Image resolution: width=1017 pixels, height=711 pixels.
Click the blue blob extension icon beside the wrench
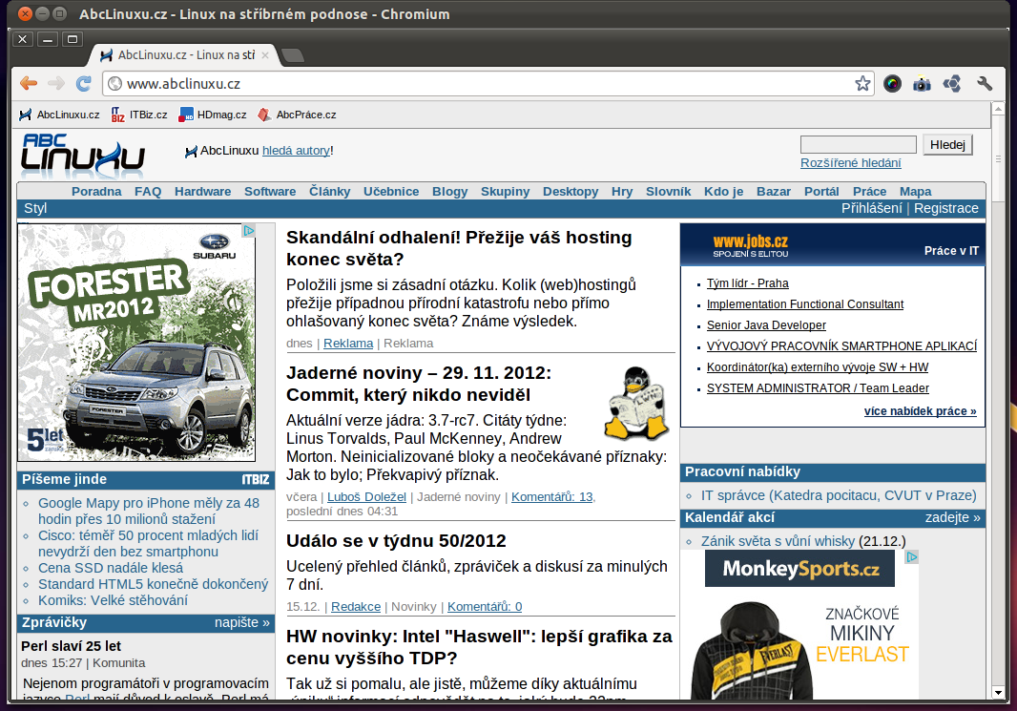tap(951, 83)
